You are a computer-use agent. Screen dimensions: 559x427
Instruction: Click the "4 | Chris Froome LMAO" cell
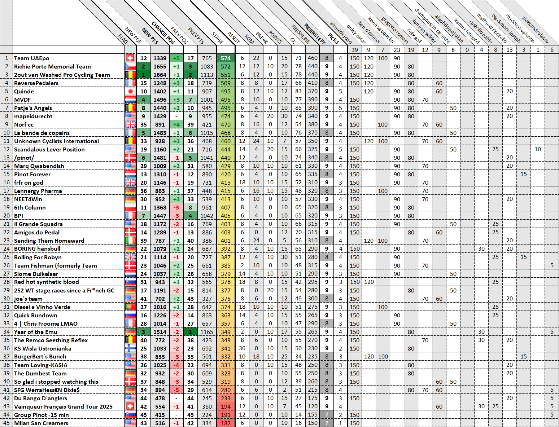click(x=69, y=323)
